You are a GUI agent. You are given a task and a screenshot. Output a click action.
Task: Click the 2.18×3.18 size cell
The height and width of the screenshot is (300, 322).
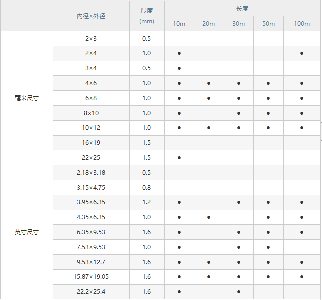coord(91,173)
